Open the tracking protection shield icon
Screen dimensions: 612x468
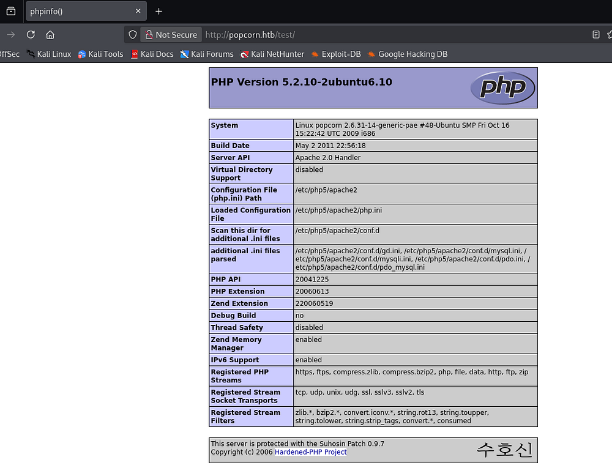132,35
